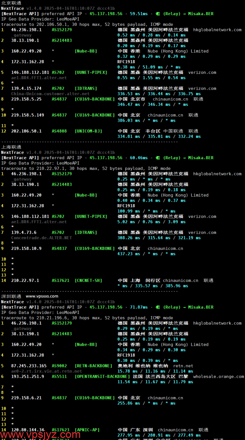Click the hop IP 219.158.5.149
This screenshot has height=440, width=245.
tap(28, 115)
